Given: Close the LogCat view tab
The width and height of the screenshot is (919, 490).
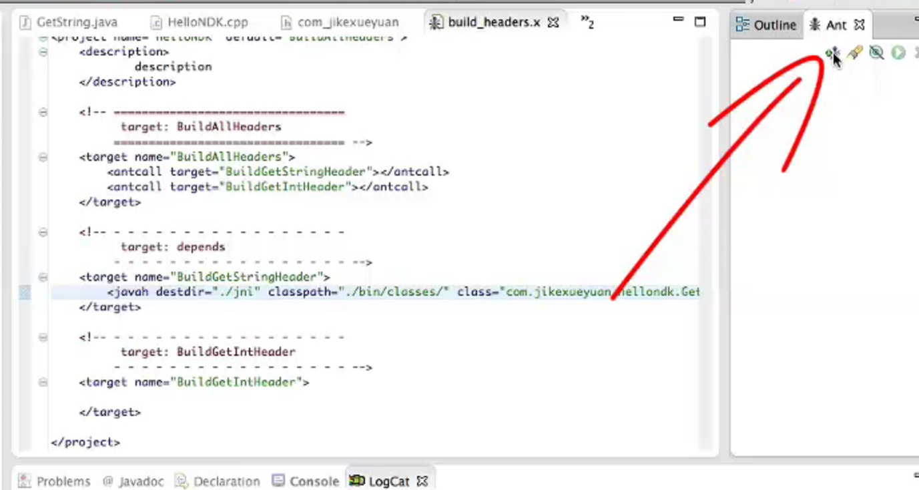Looking at the screenshot, I should pyautogui.click(x=422, y=481).
